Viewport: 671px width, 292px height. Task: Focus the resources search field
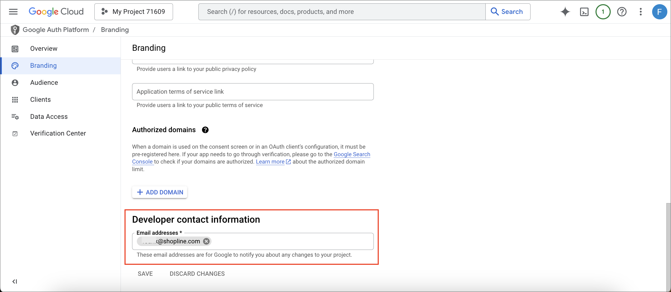pos(342,12)
